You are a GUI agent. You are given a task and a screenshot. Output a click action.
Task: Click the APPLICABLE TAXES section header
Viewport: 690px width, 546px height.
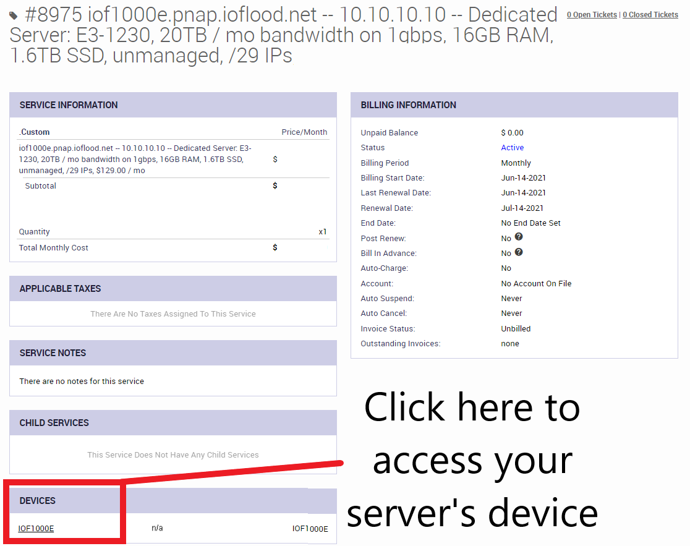coord(60,288)
